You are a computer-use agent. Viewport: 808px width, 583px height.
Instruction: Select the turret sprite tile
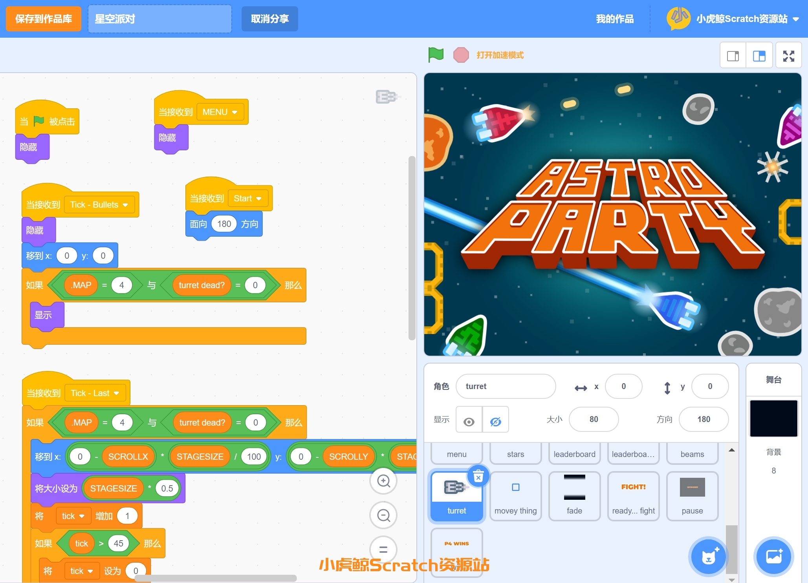click(456, 496)
